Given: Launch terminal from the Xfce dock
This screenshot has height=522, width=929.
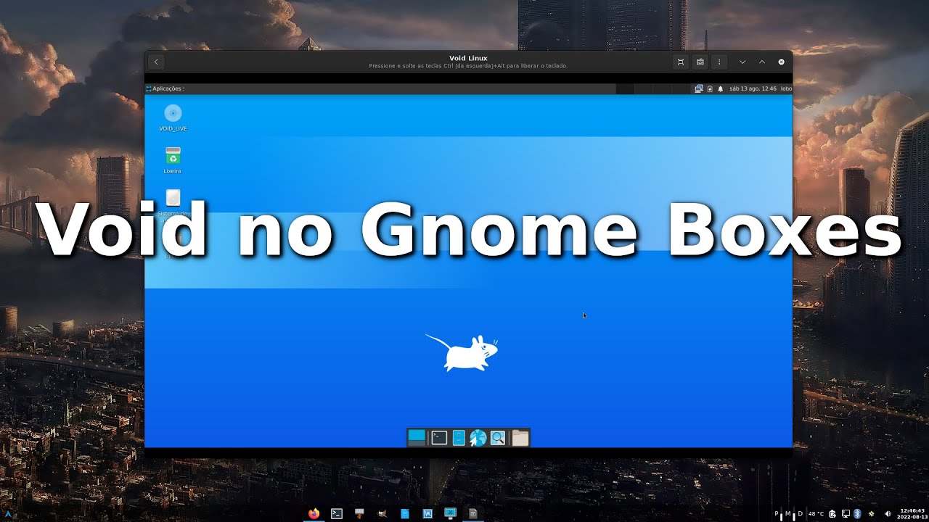Looking at the screenshot, I should [x=439, y=437].
